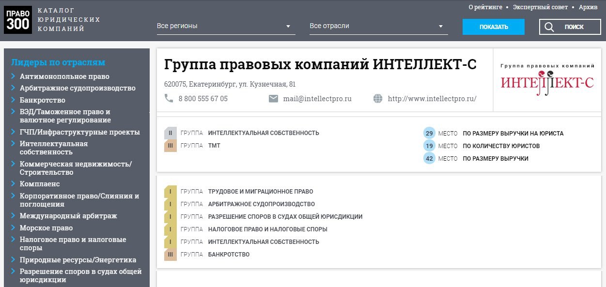Click the Лидеры по отраслям heading
Screen dimensions: 606x287
click(58, 62)
